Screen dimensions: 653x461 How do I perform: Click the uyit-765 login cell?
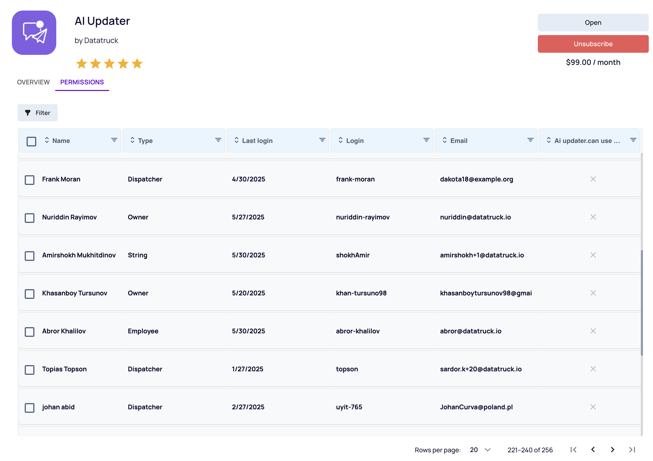pyautogui.click(x=349, y=407)
